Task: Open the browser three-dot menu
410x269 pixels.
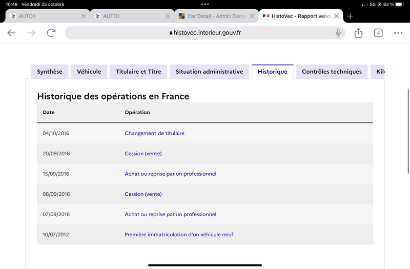Action: click(x=398, y=33)
